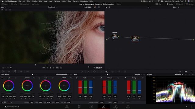
Task: Click the Sat value field
Action: (x=48, y=102)
